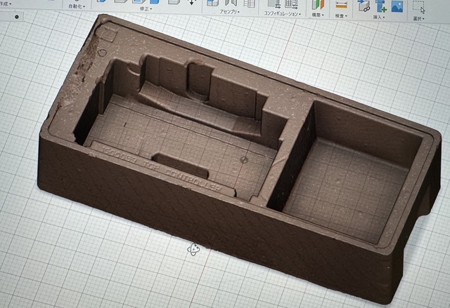
Task: Open the 作成 (Create) dropdown menu
Action: [x=5, y=4]
